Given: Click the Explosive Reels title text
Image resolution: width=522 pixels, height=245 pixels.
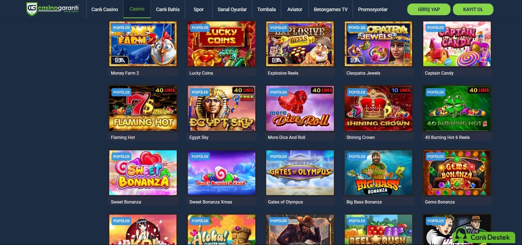Looking at the screenshot, I should [x=283, y=73].
